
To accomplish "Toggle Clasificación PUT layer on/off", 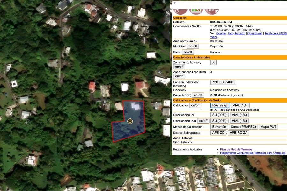I will (203, 121).
